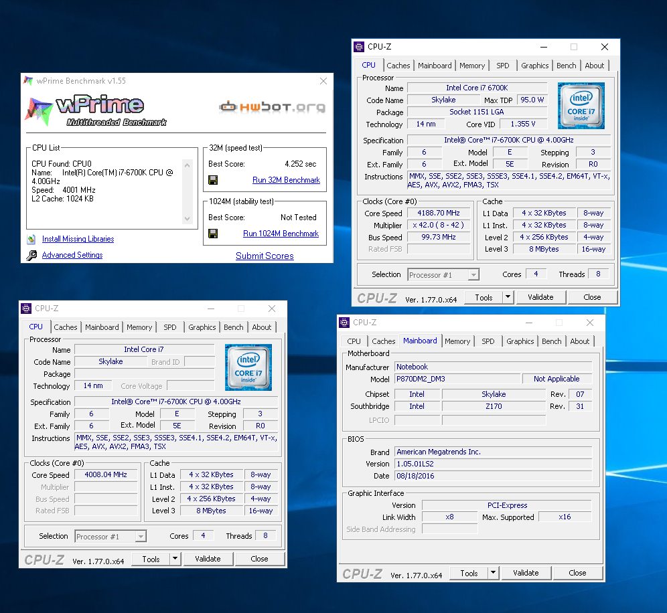Click the HWBOT.org logo in wPrime
667x613 pixels.
tap(273, 106)
